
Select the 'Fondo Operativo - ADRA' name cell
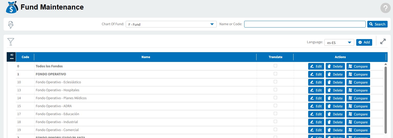[x=145, y=106]
